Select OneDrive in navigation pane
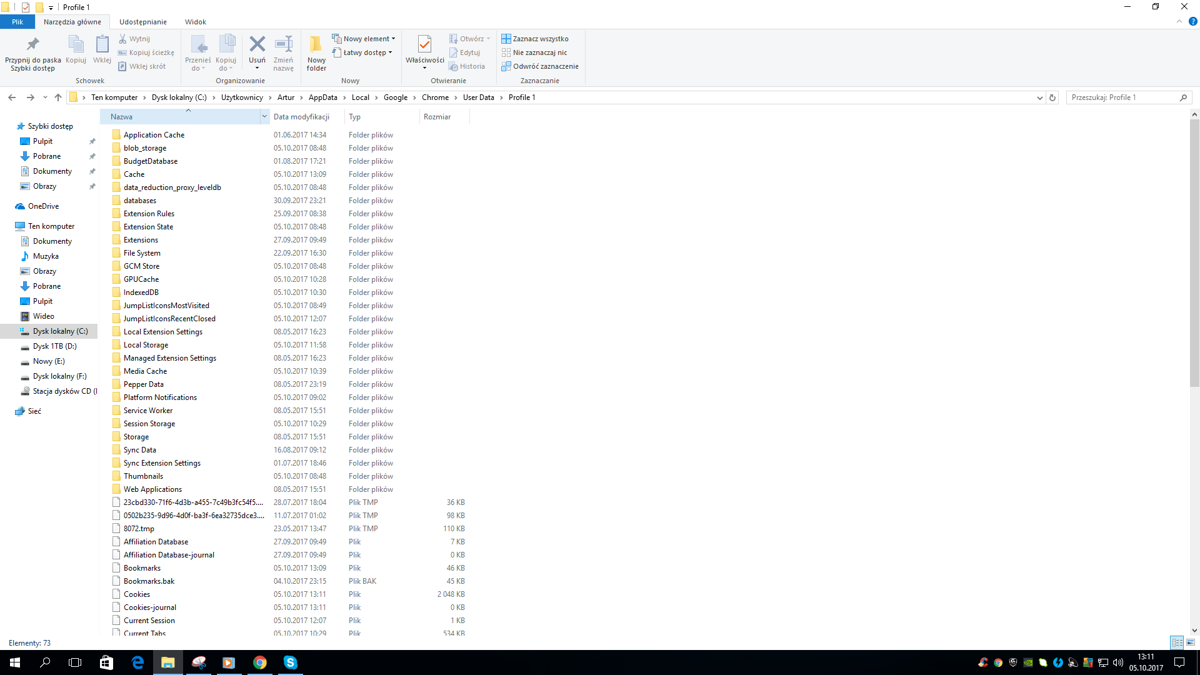1200x675 pixels. 43,206
